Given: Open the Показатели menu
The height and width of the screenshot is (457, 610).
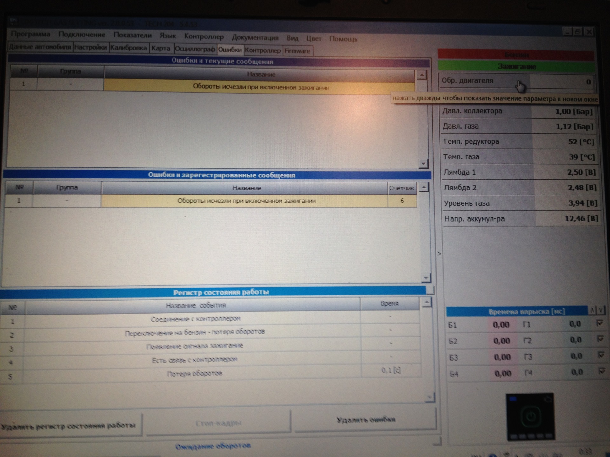Looking at the screenshot, I should 132,35.
